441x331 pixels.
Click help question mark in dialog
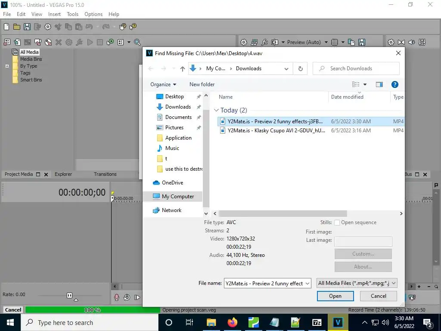coord(394,84)
